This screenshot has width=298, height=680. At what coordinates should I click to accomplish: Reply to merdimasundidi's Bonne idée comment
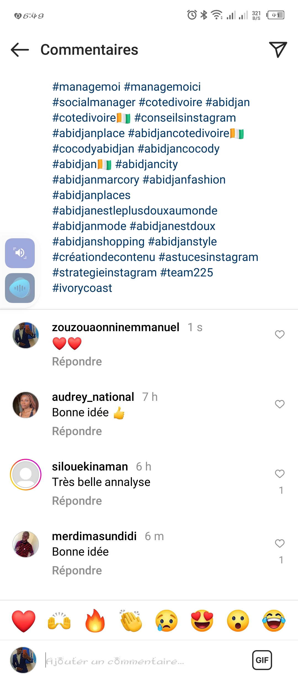[x=77, y=571]
